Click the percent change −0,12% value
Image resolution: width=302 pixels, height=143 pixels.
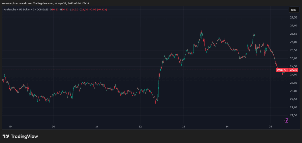pyautogui.click(x=102, y=9)
